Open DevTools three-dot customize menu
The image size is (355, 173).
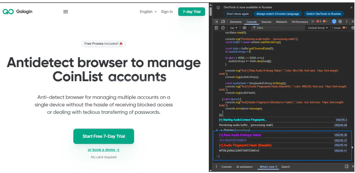346,21
